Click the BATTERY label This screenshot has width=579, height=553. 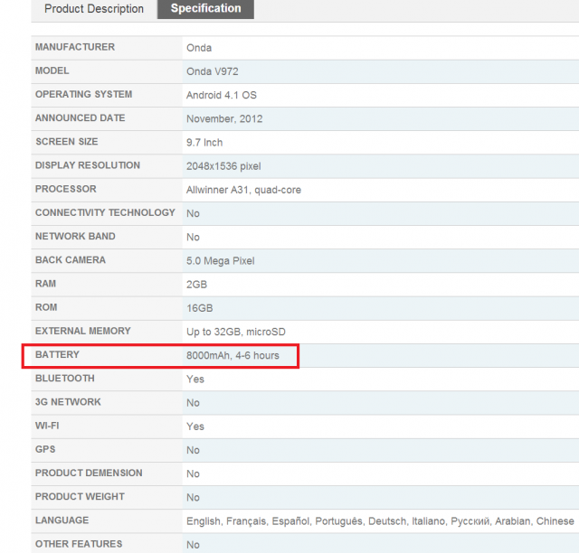point(57,354)
